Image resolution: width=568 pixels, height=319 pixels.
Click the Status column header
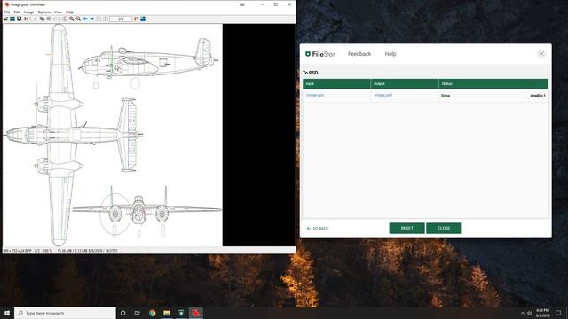(x=493, y=83)
